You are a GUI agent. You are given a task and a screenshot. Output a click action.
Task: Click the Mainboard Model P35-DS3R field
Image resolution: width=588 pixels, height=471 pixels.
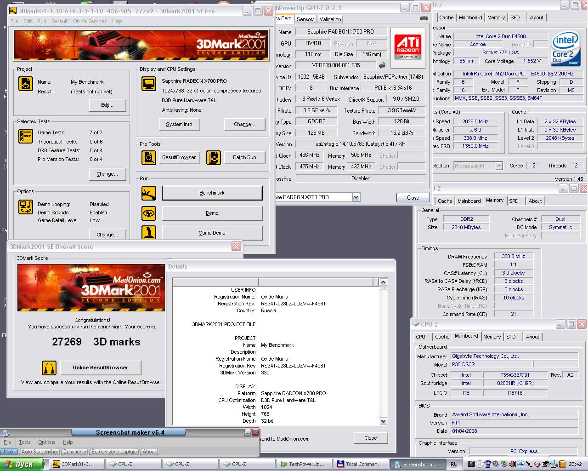(491, 364)
